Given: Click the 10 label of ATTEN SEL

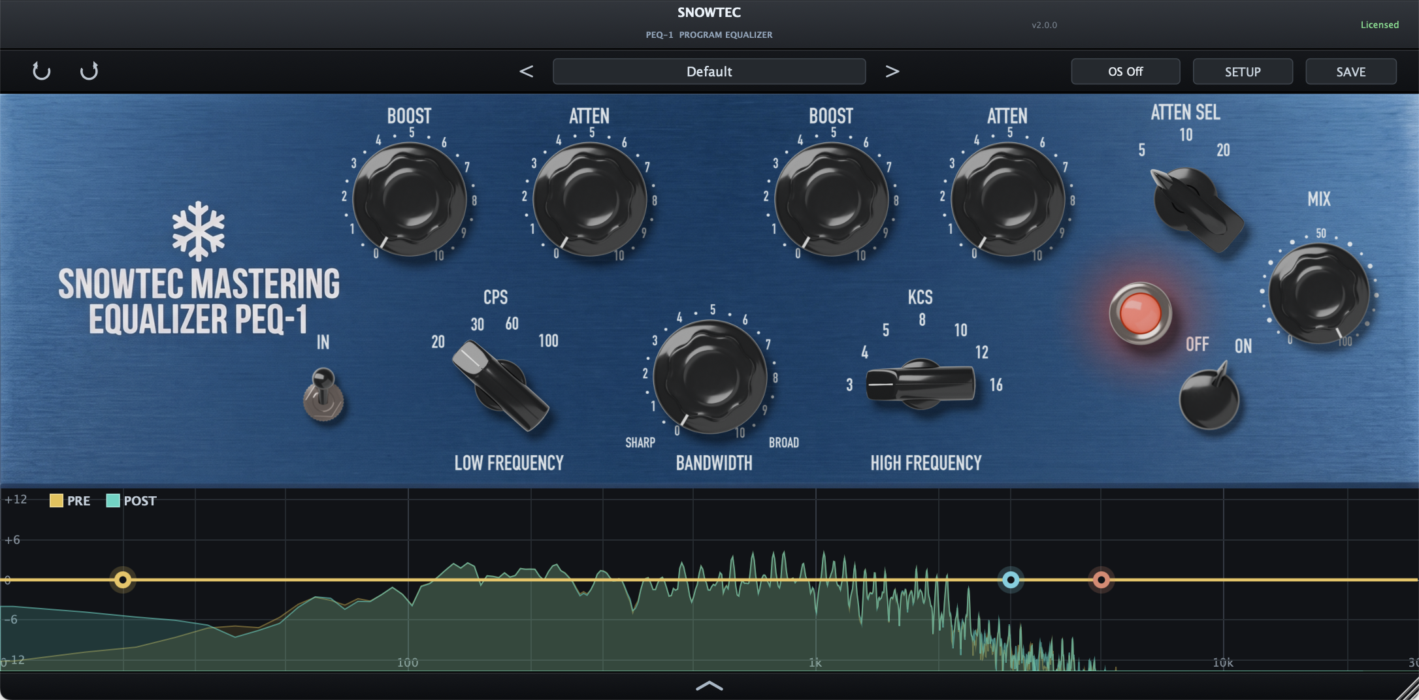Looking at the screenshot, I should click(x=1186, y=135).
